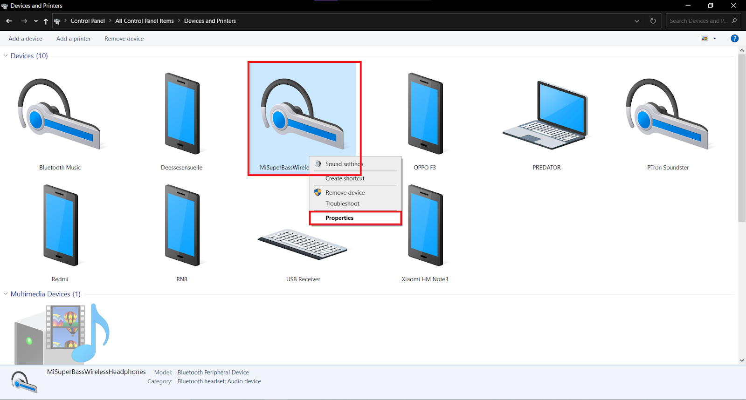Expand the Control Panel breadcrumb chevron

point(110,21)
